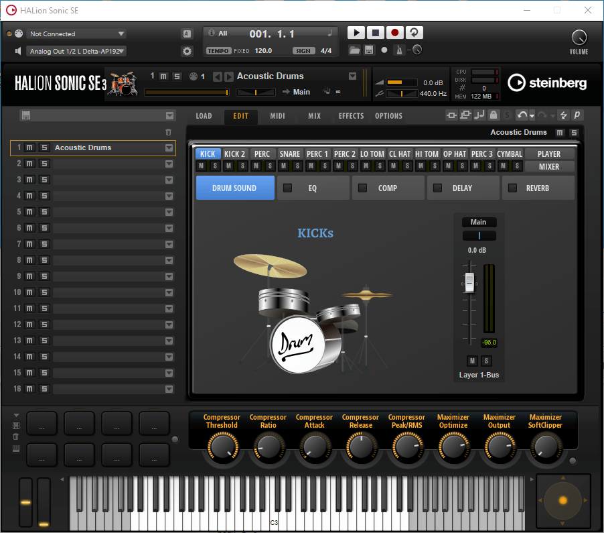Switch to the EFFECTS tab

(x=351, y=115)
